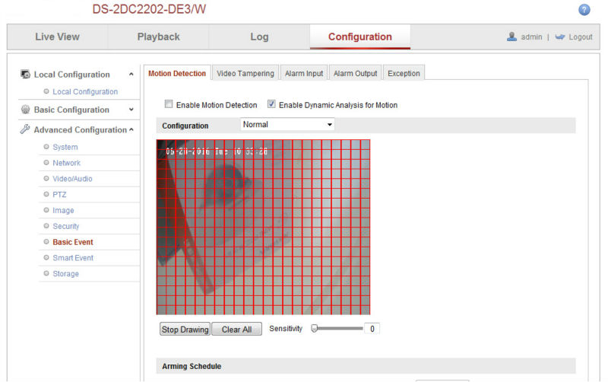Click the Local Configuration monitor icon

click(25, 75)
